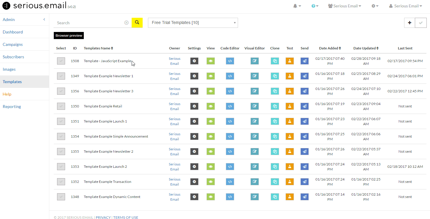
Task: Open Images in the sidebar
Action: (x=9, y=69)
